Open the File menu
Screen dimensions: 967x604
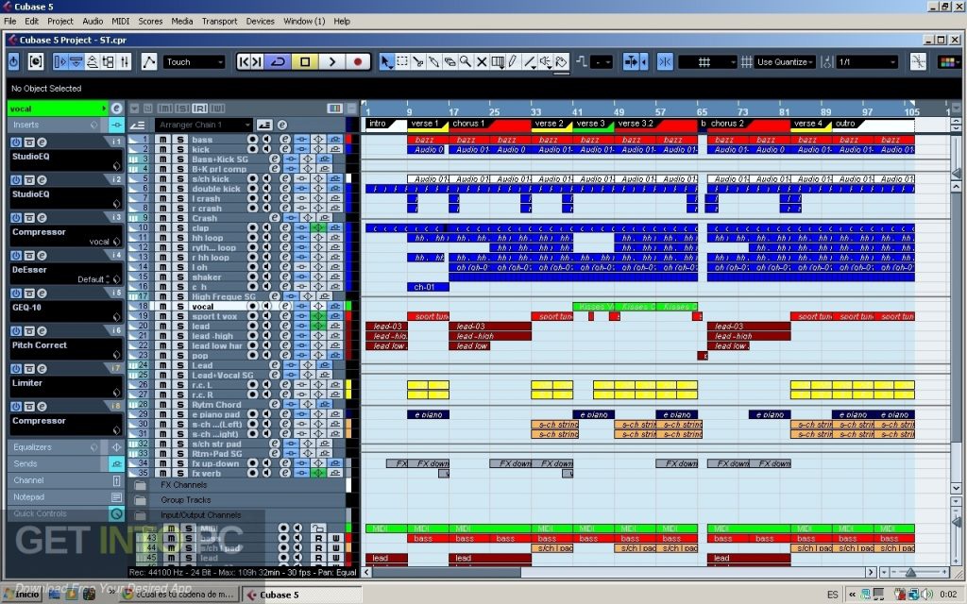pos(9,21)
